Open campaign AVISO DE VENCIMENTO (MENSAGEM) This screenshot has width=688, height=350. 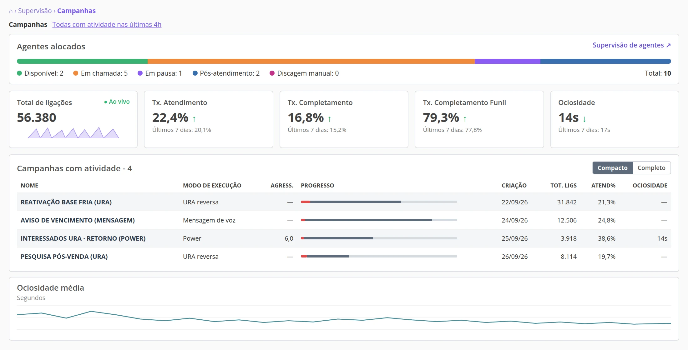point(78,220)
